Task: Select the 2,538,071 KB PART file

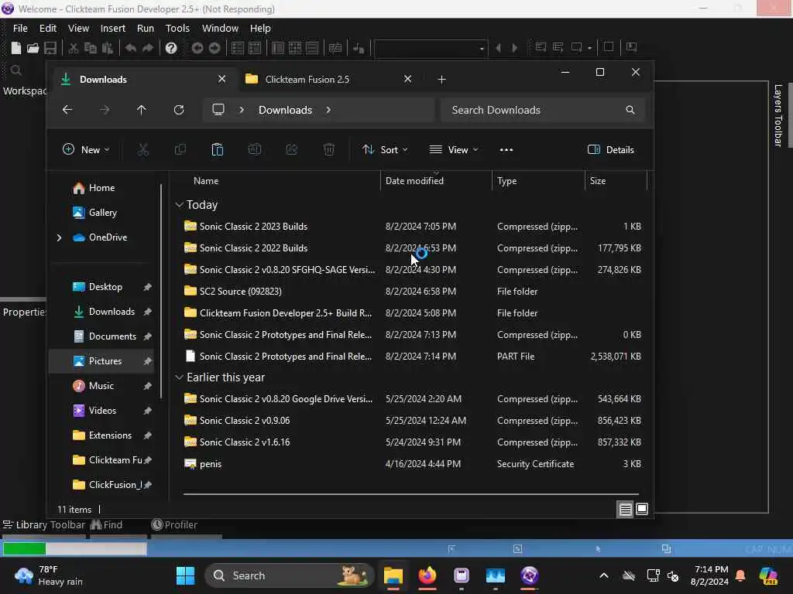Action: pos(412,356)
